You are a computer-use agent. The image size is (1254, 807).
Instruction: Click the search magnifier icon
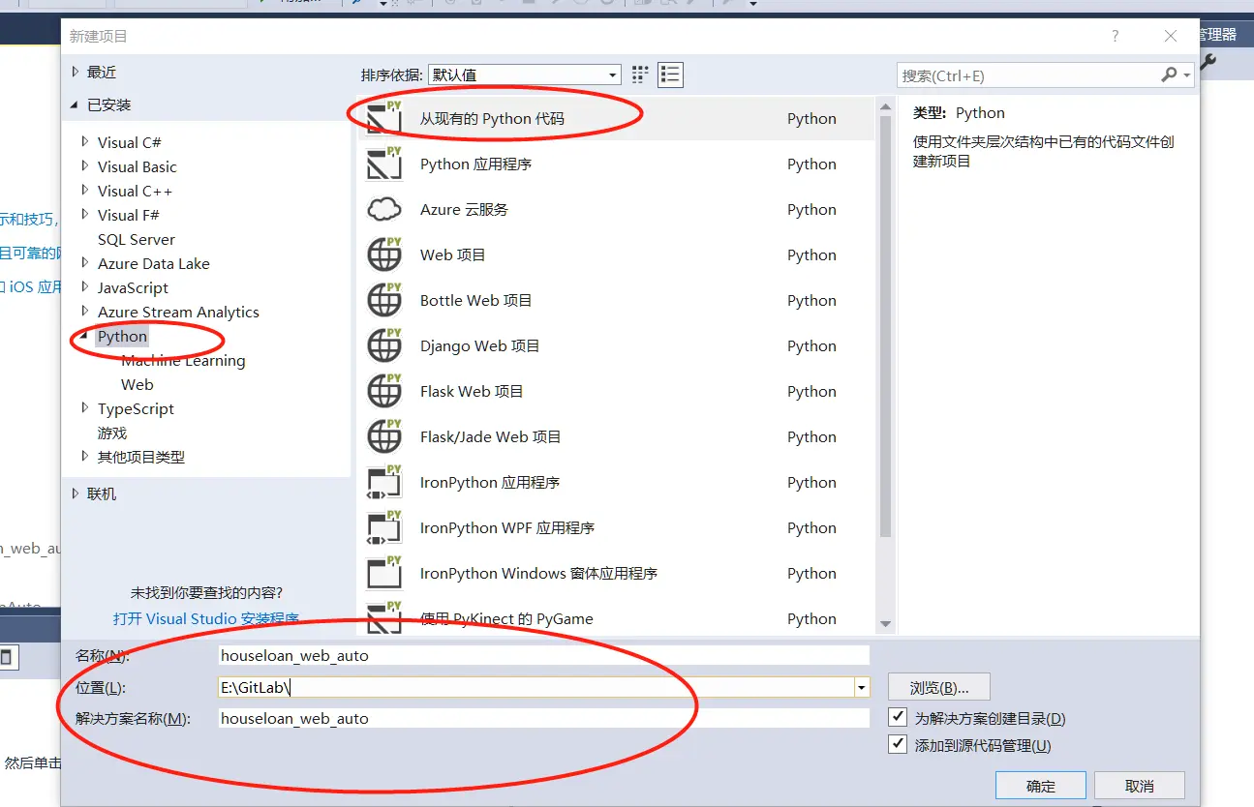1169,75
